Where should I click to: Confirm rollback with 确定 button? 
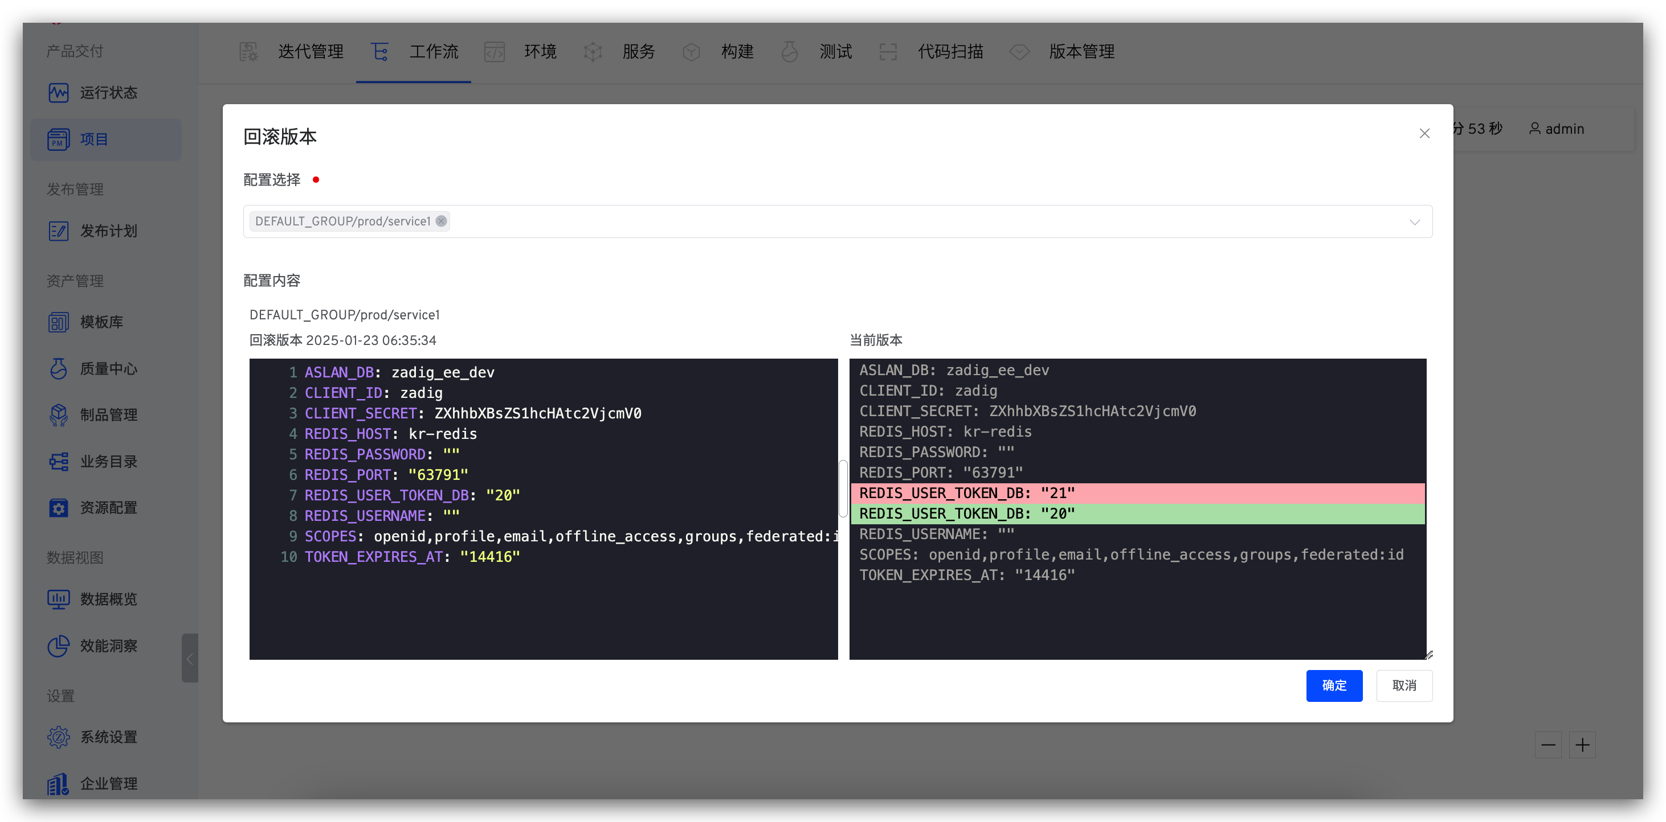pos(1334,685)
